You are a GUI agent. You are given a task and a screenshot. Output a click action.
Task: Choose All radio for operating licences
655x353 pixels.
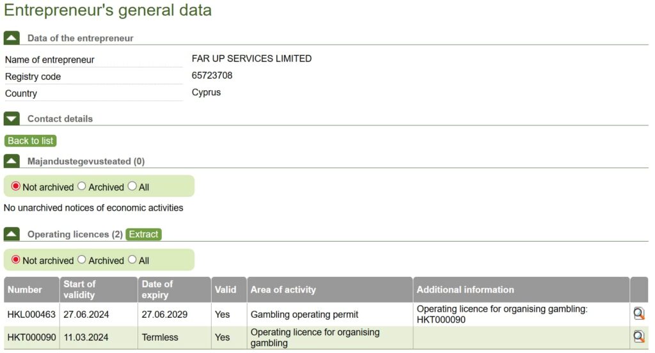click(x=132, y=260)
